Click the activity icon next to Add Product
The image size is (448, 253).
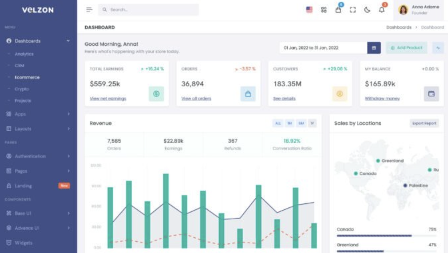438,48
